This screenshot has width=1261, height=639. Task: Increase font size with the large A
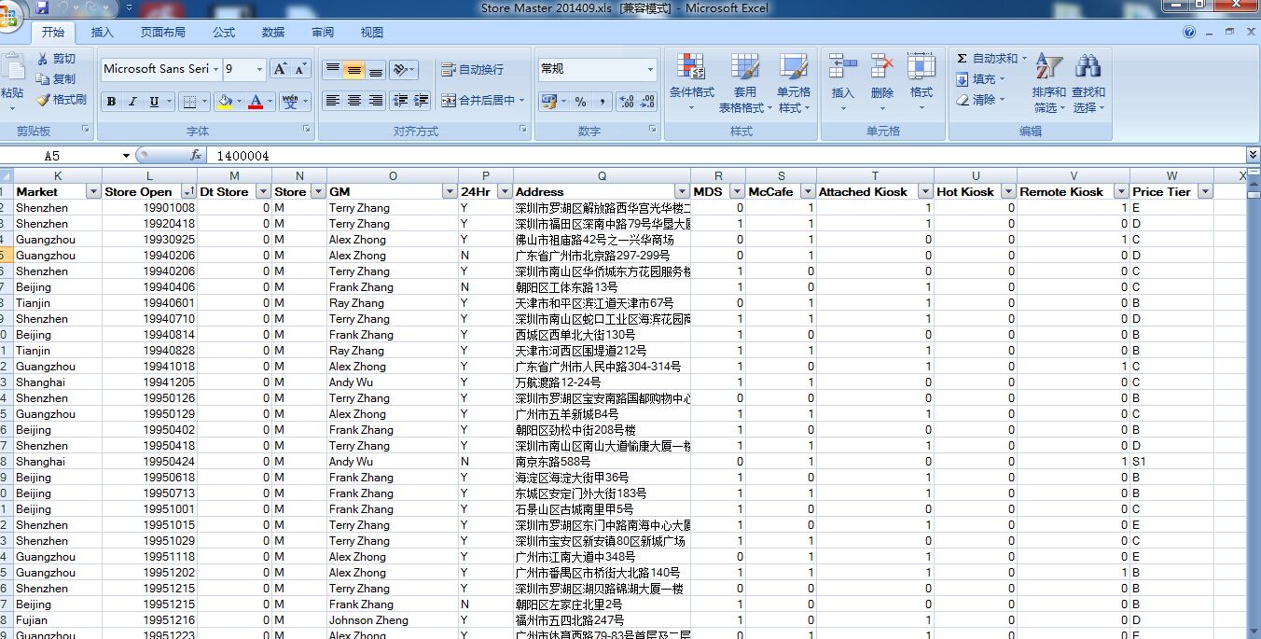coord(280,69)
